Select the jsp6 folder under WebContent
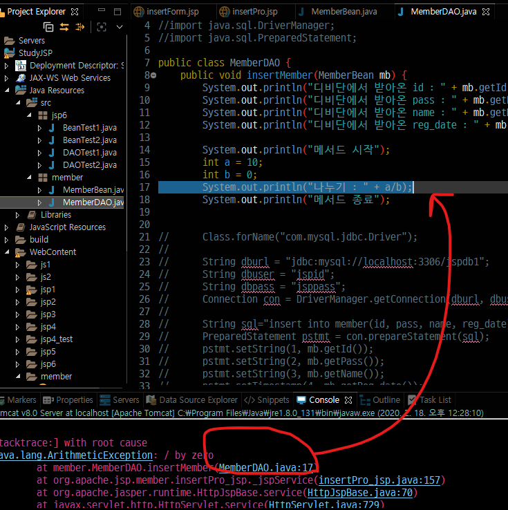Image resolution: width=508 pixels, height=510 pixels. click(x=41, y=364)
